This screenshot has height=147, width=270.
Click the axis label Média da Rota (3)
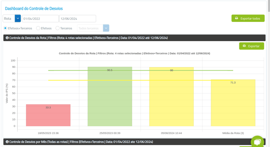[x=233, y=133]
